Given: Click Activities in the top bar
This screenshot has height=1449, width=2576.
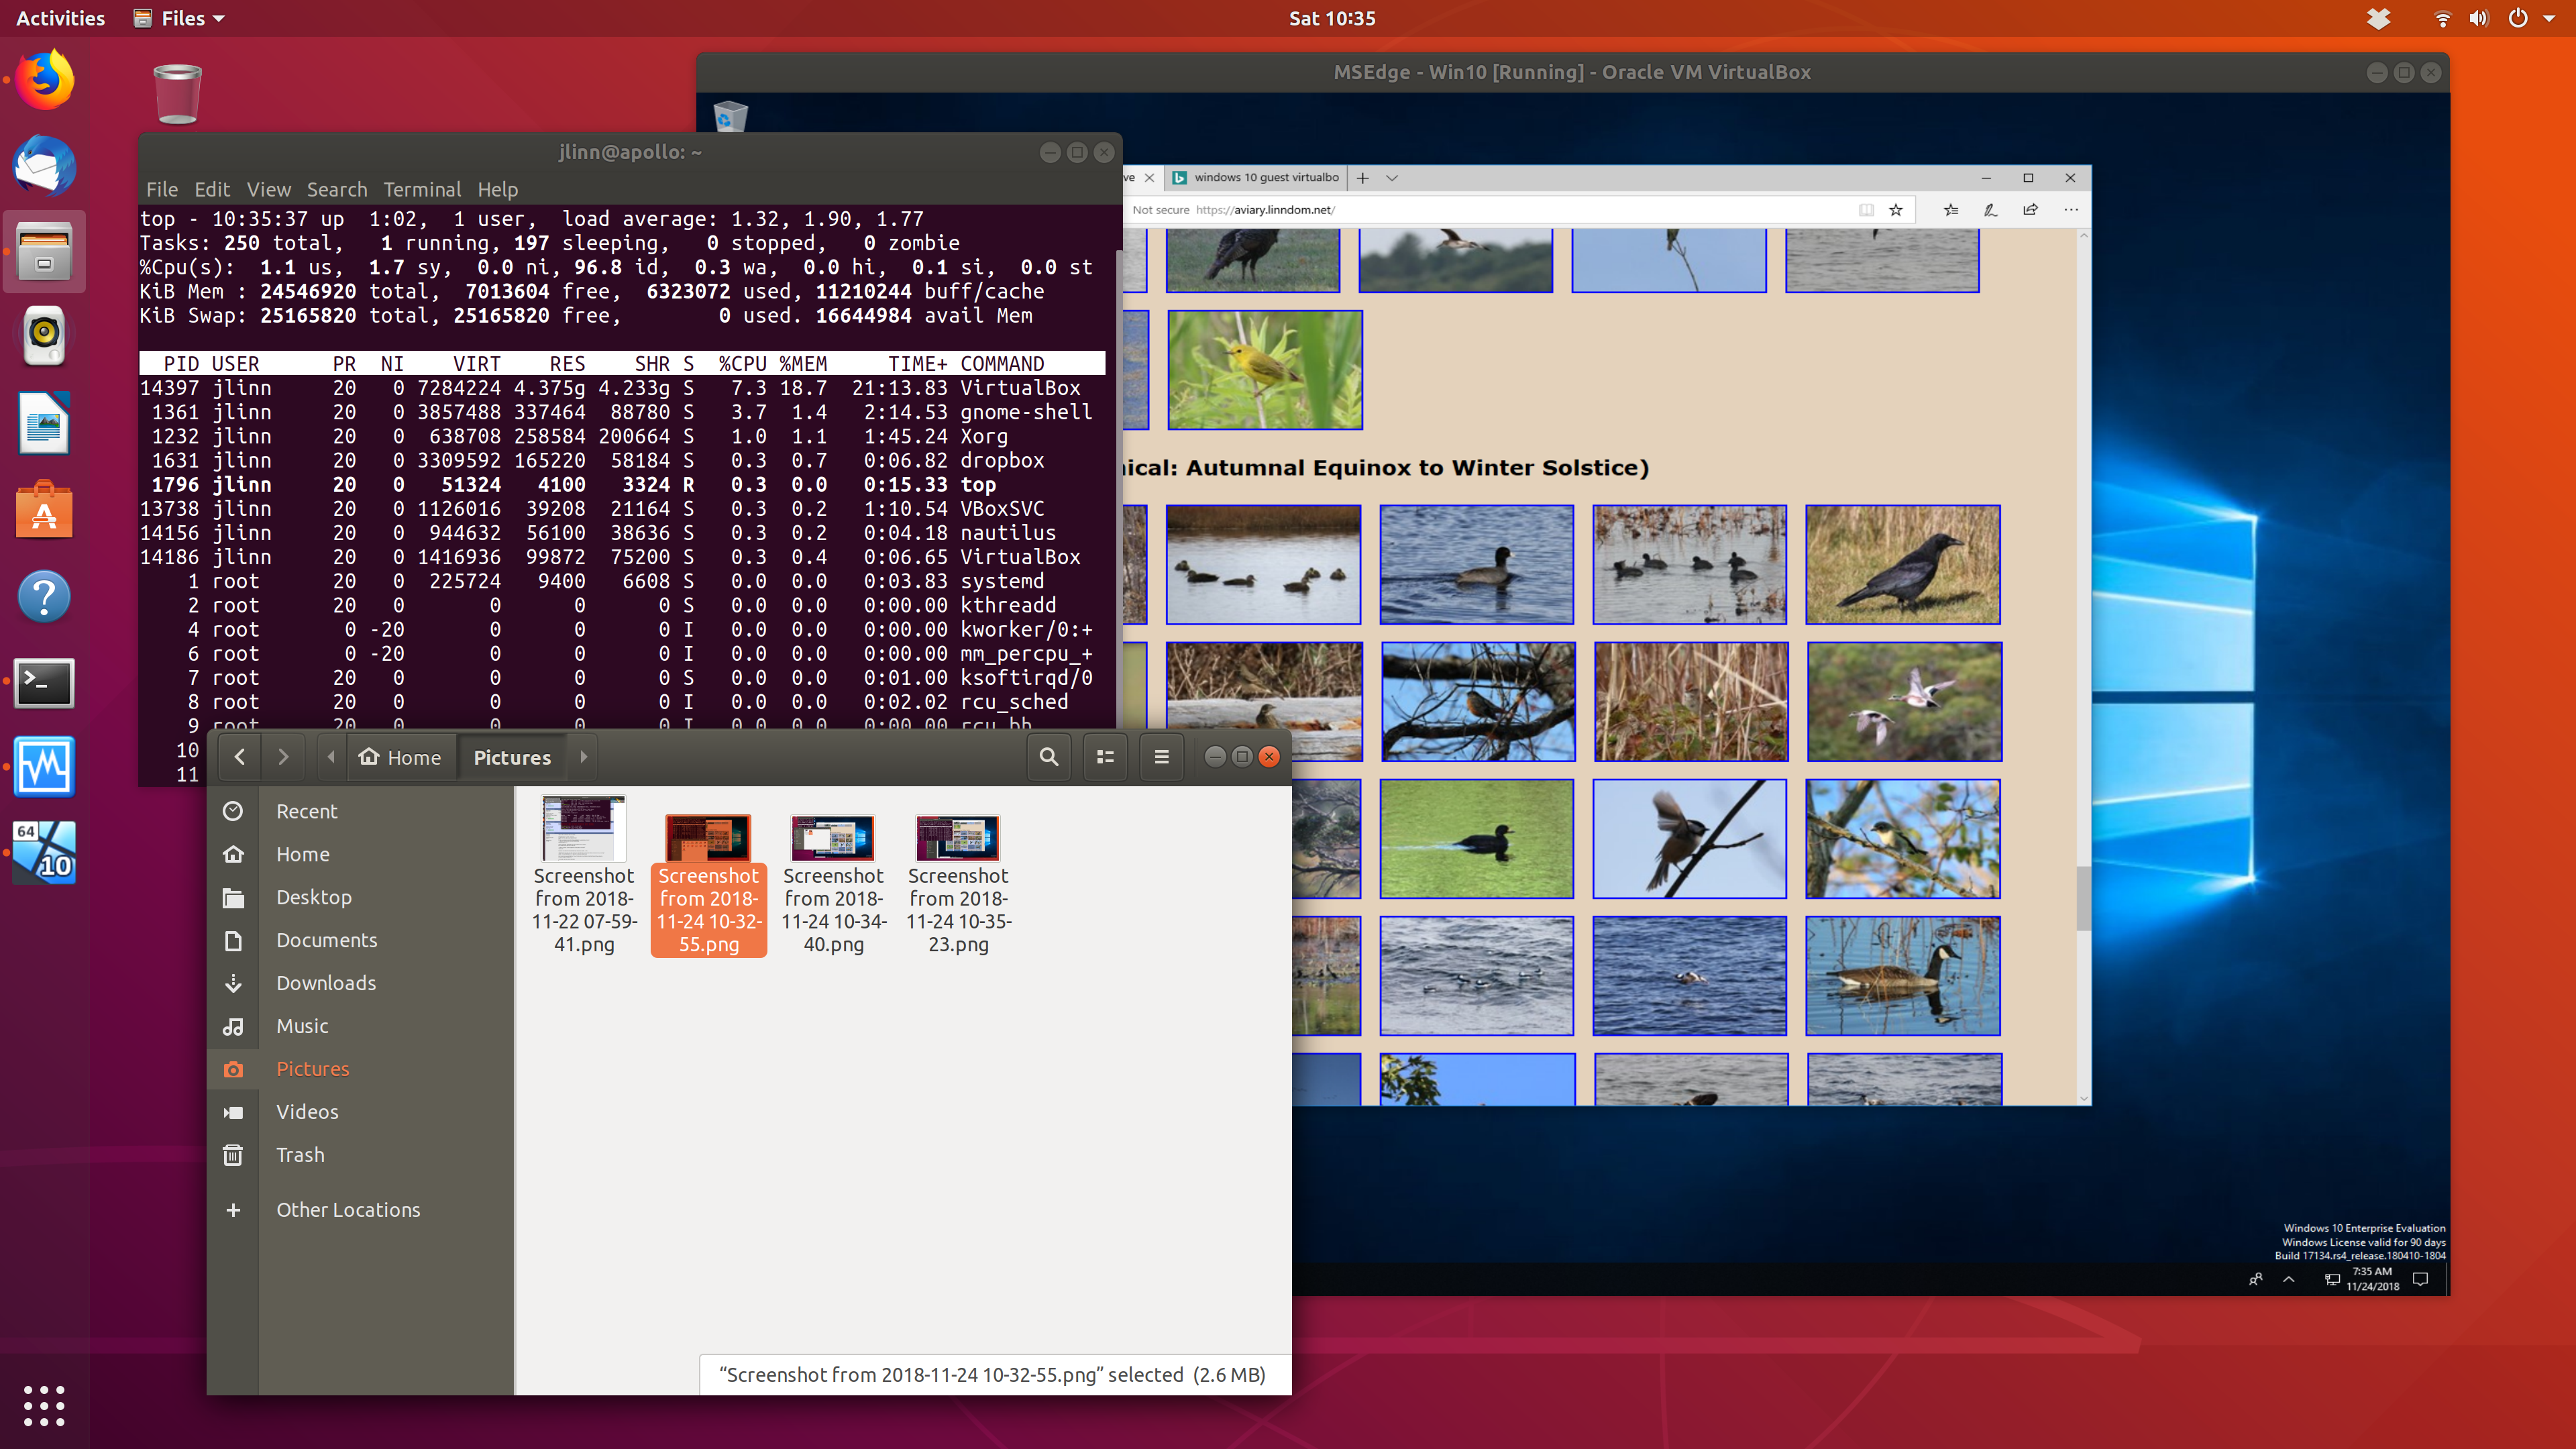Looking at the screenshot, I should pyautogui.click(x=60, y=18).
